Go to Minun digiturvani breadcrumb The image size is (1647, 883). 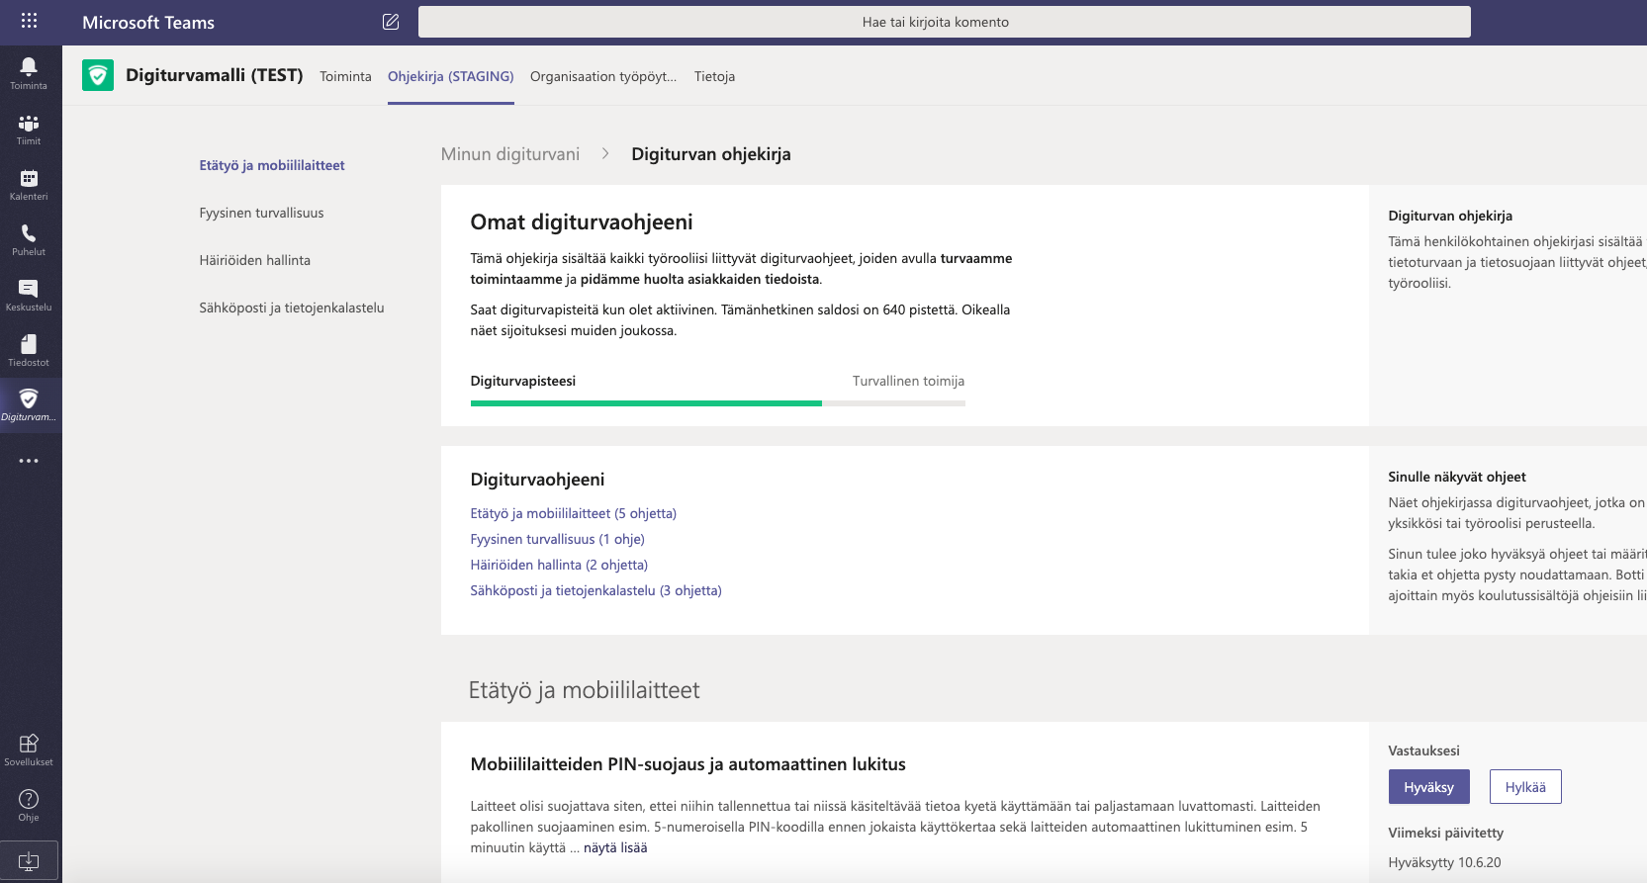510,154
